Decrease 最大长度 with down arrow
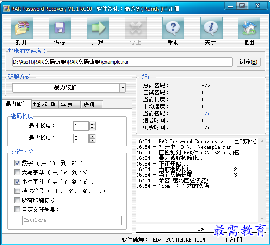 pos(92,140)
